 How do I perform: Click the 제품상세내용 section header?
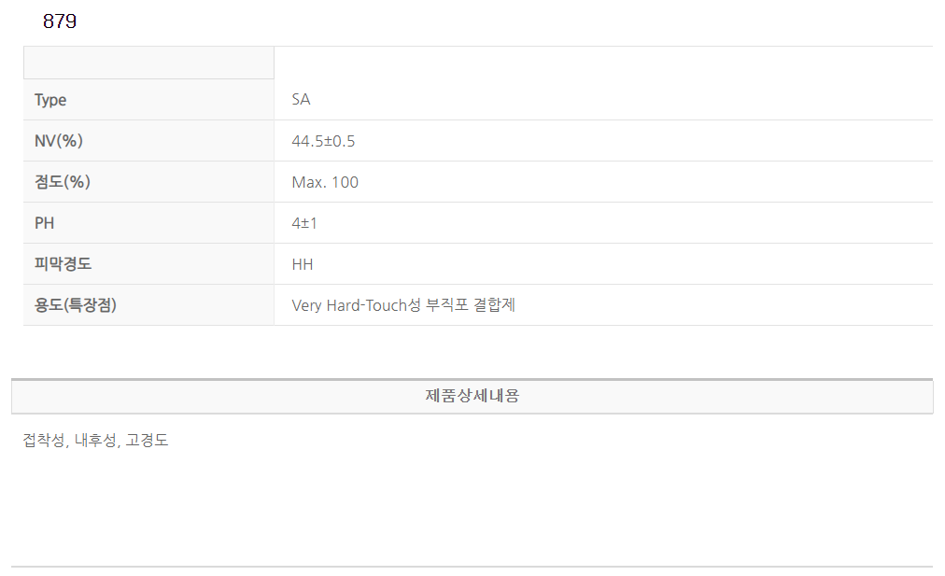[472, 396]
